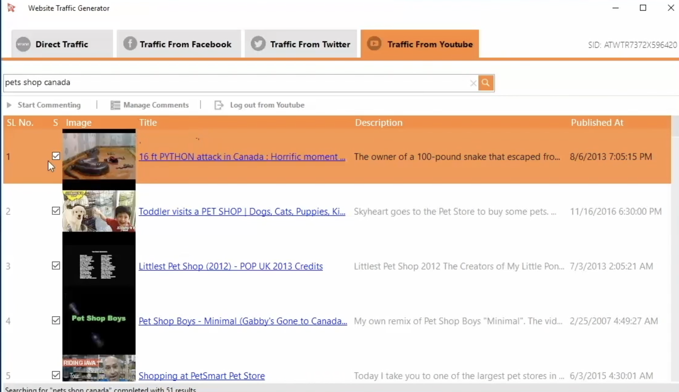Click the Start Commenting play icon
Image resolution: width=679 pixels, height=392 pixels.
[x=9, y=105]
